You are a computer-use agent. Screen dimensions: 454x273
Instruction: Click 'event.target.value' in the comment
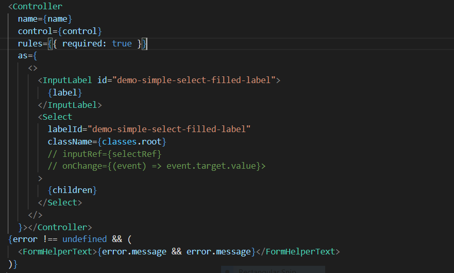(x=211, y=166)
